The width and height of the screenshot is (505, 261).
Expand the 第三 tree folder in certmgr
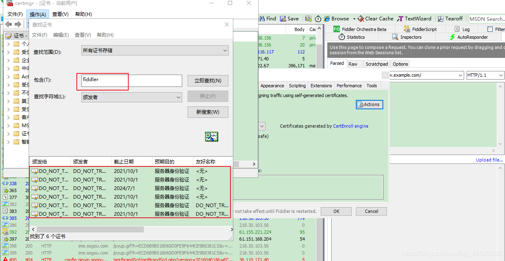pyautogui.click(x=9, y=101)
